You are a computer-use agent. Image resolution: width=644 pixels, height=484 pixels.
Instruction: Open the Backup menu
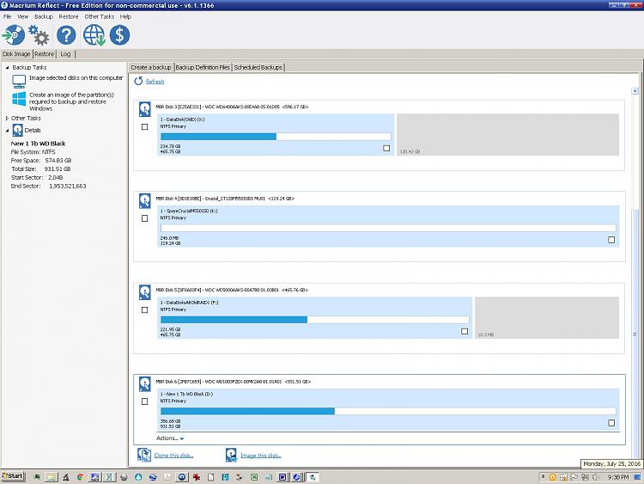(x=44, y=16)
